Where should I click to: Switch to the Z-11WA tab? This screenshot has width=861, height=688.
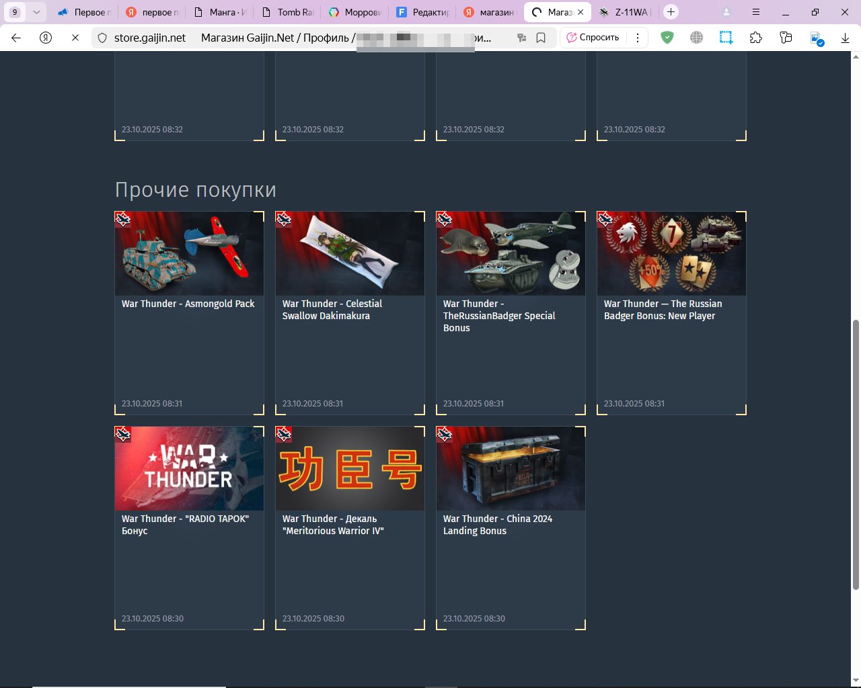tap(624, 12)
